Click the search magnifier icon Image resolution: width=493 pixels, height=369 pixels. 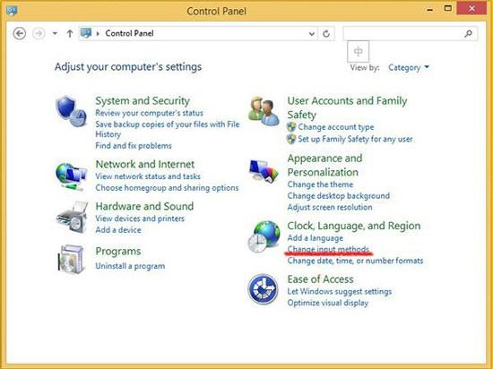tap(469, 33)
